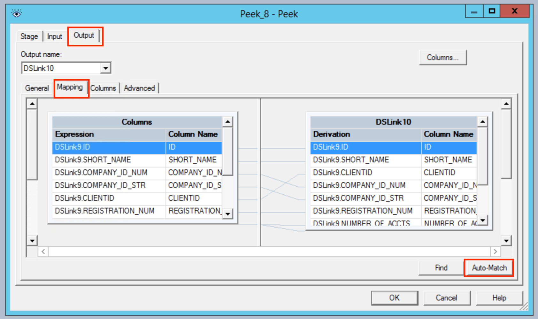This screenshot has height=319, width=538.
Task: Switch to the Stage tab
Action: 29,36
